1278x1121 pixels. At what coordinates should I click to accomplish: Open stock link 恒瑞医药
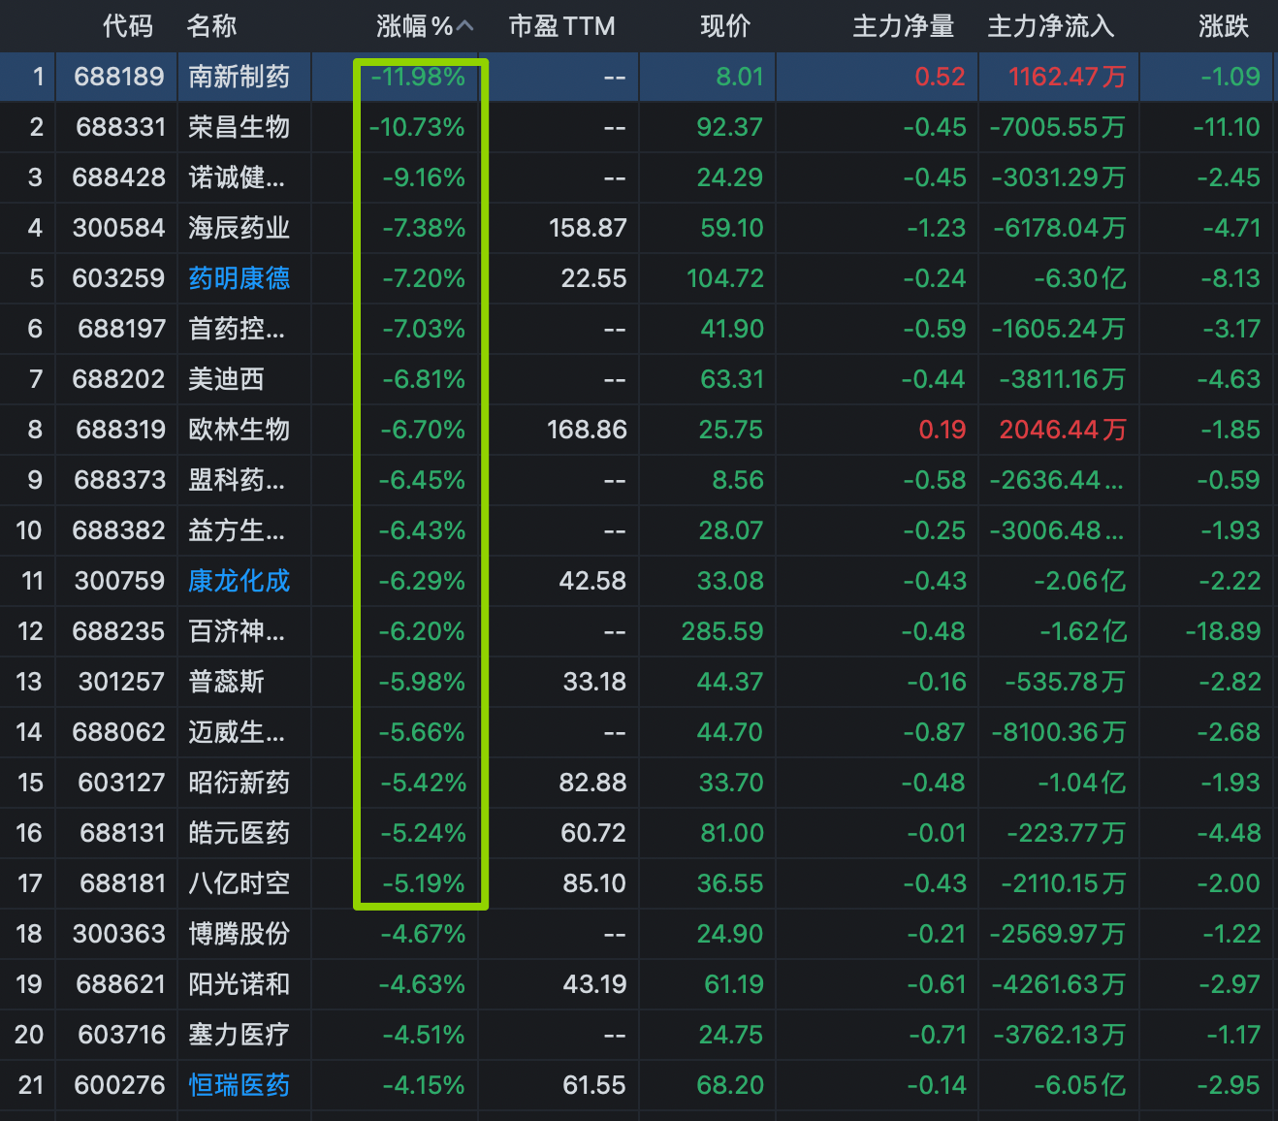point(240,1085)
